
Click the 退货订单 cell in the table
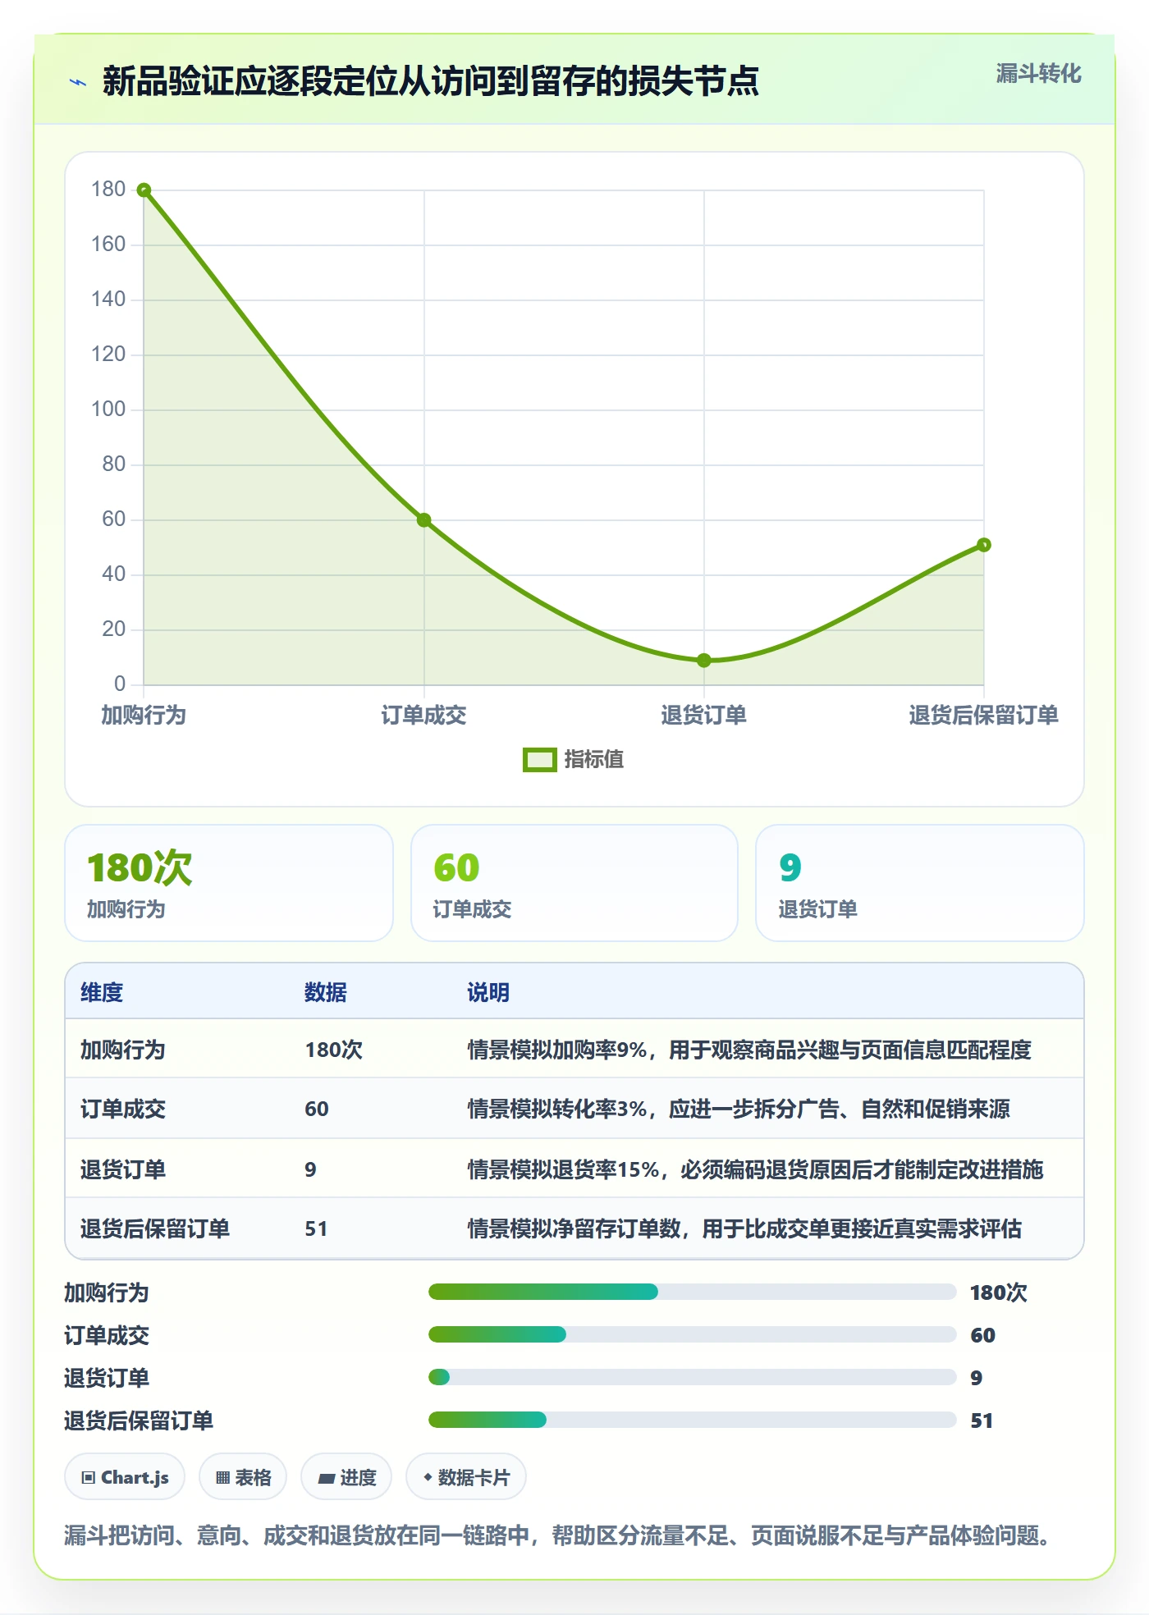[x=123, y=1169]
